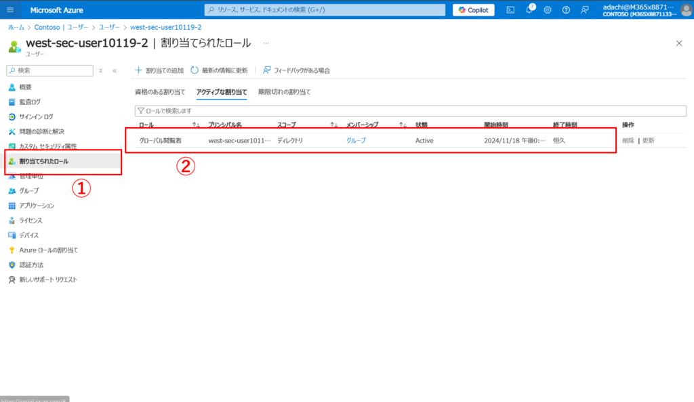Click the Active status cell
The image size is (694, 402).
(424, 141)
